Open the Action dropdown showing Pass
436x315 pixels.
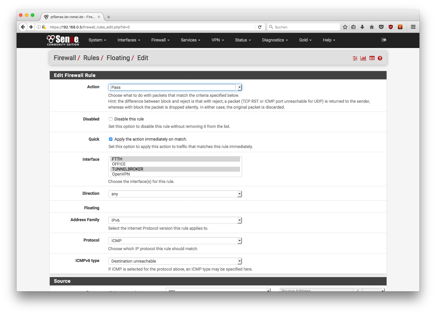(175, 87)
